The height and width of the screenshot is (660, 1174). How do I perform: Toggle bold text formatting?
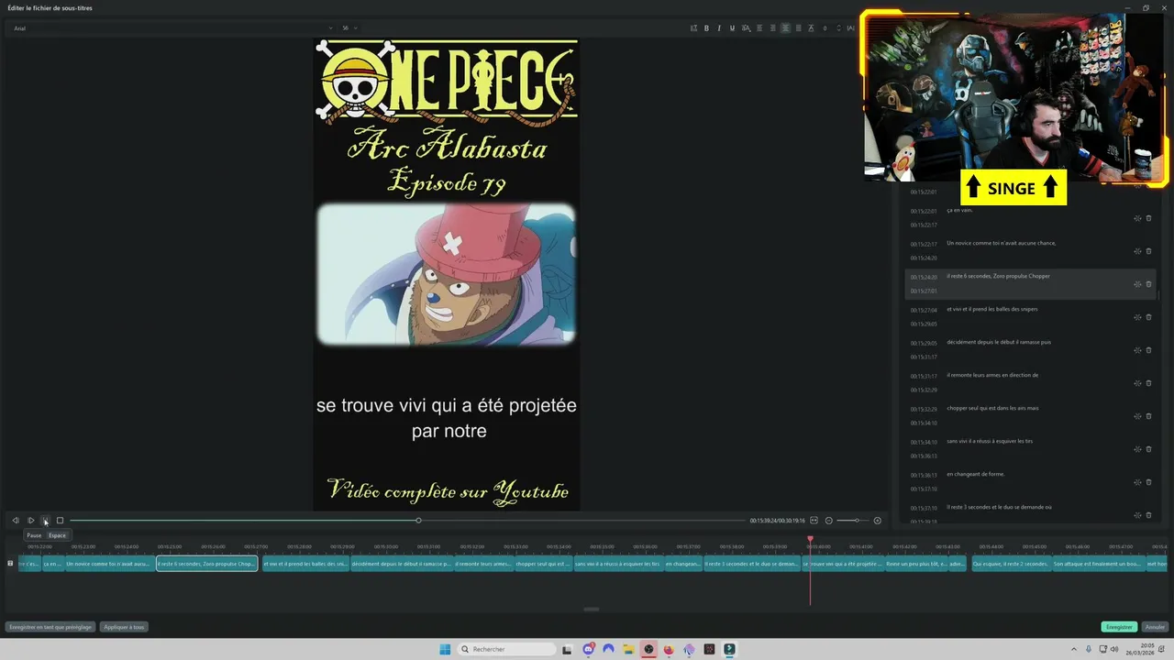[x=706, y=28]
